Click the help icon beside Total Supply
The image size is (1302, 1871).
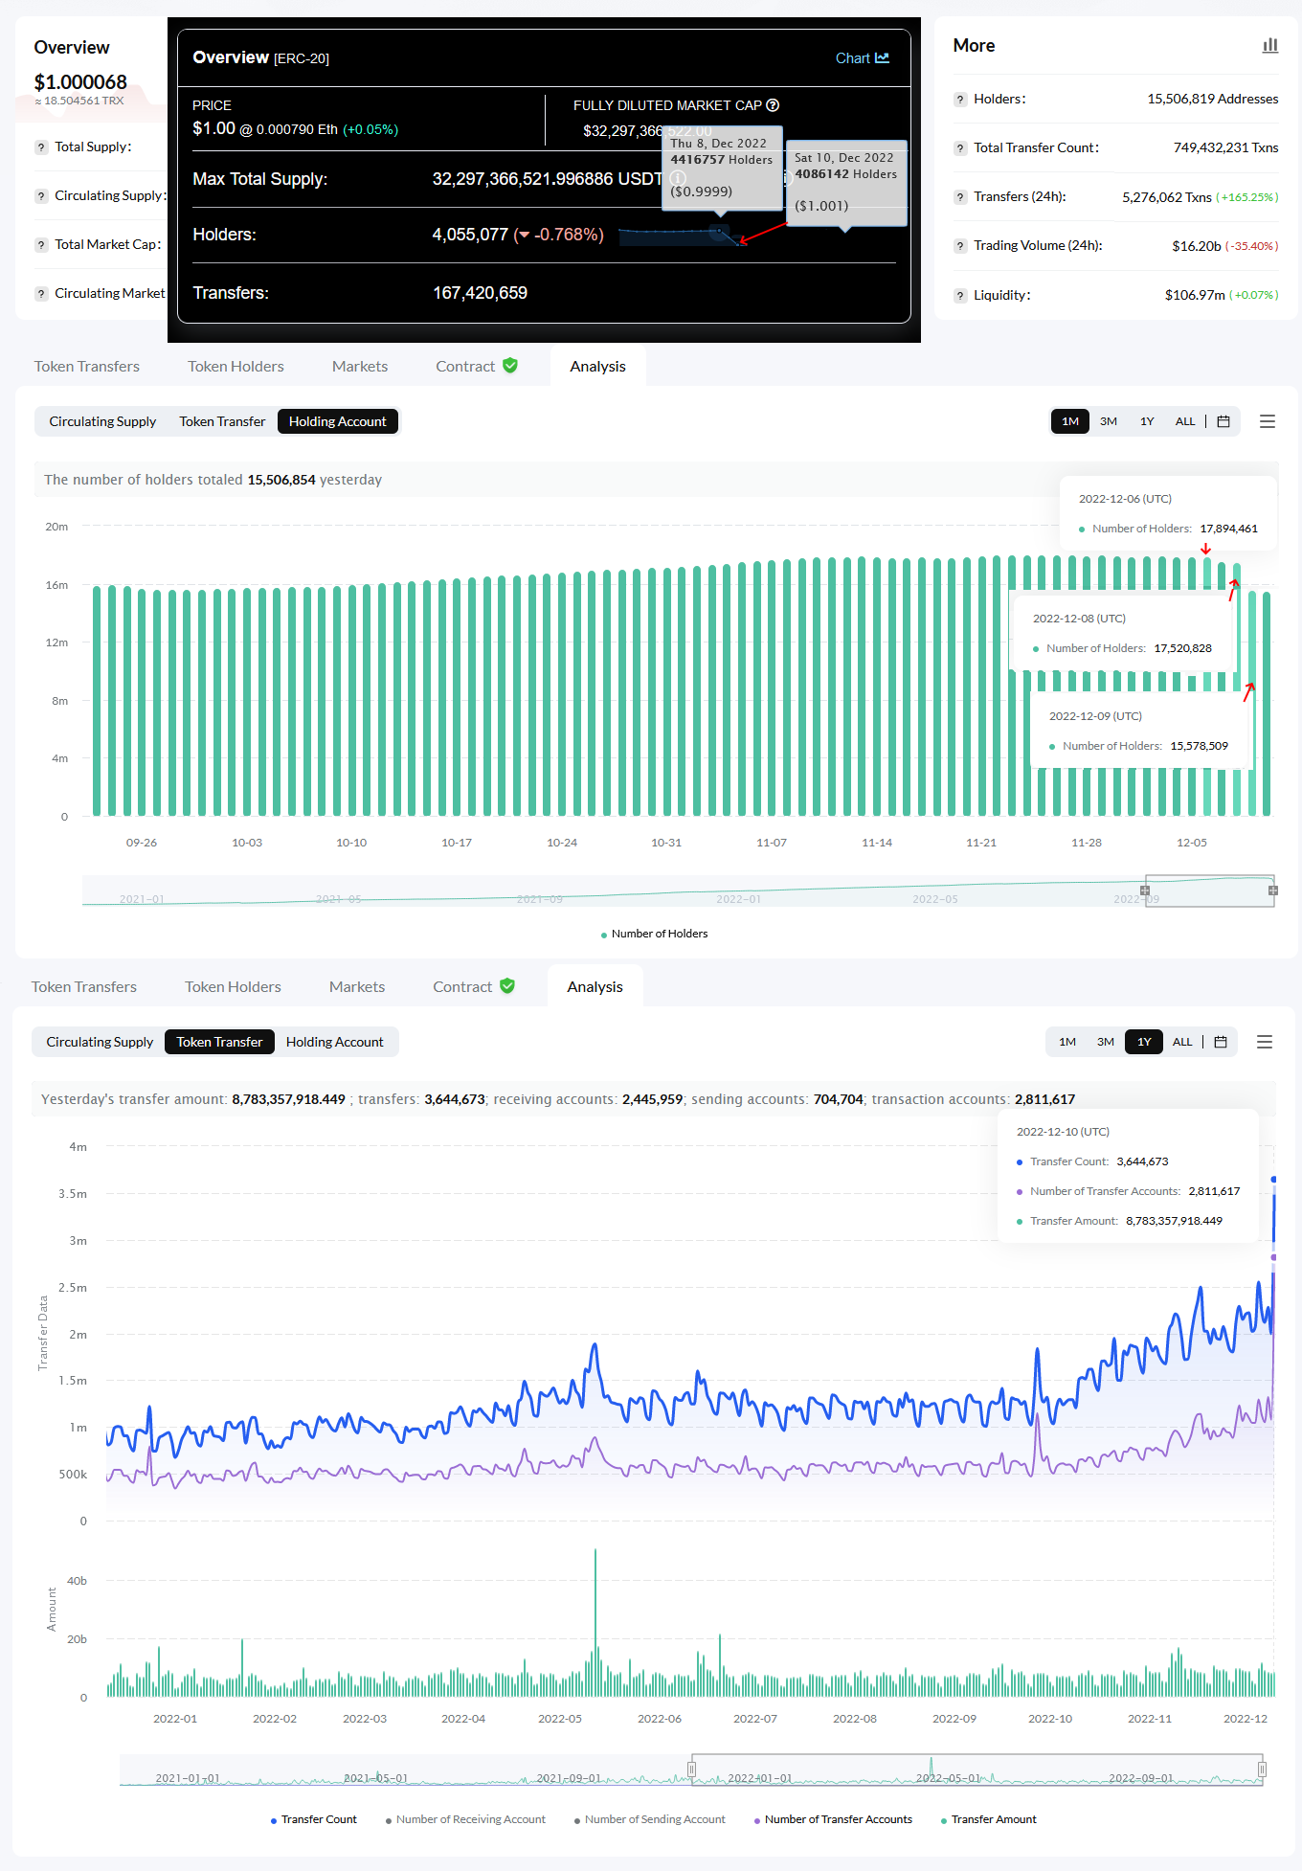tap(41, 147)
